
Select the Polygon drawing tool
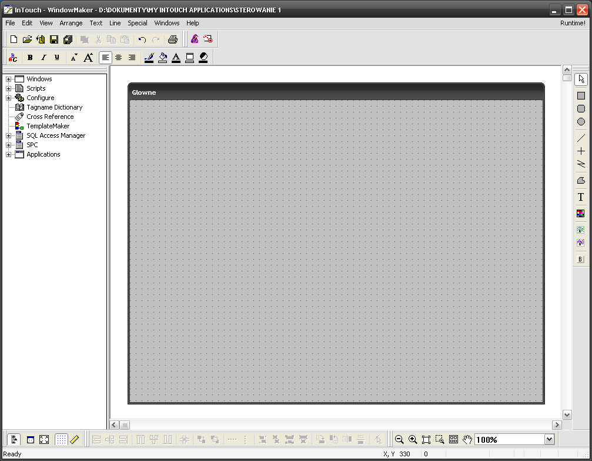581,180
